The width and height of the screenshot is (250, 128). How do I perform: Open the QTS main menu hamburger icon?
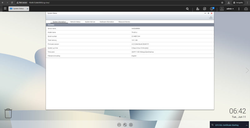(x=5, y=8)
